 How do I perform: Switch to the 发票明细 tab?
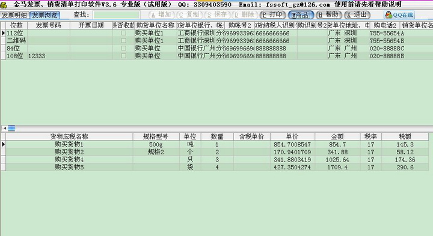click(14, 15)
